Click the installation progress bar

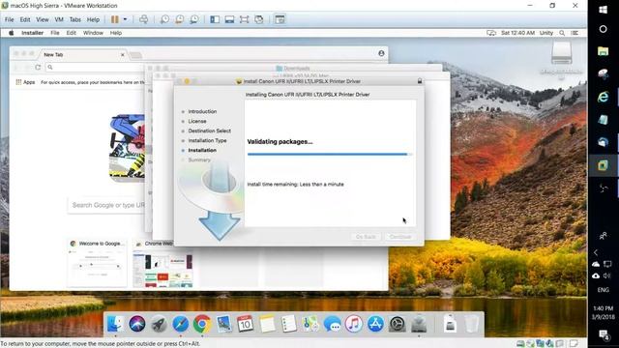pos(330,155)
